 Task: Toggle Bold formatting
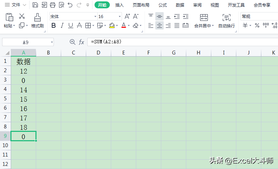[x=54, y=26]
